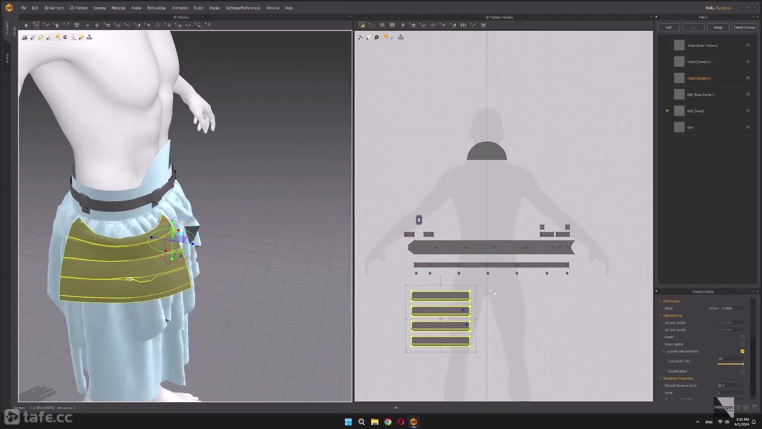Select the Skirt fabric swatch

click(x=679, y=128)
